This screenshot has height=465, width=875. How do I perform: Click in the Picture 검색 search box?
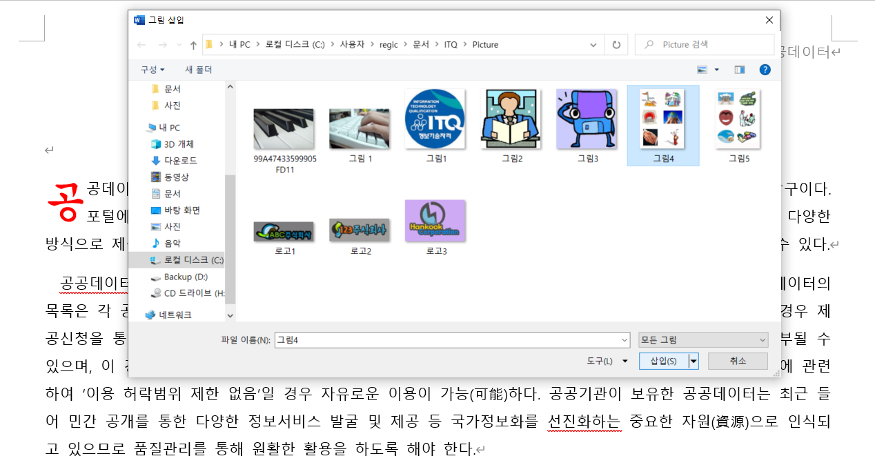coord(705,45)
